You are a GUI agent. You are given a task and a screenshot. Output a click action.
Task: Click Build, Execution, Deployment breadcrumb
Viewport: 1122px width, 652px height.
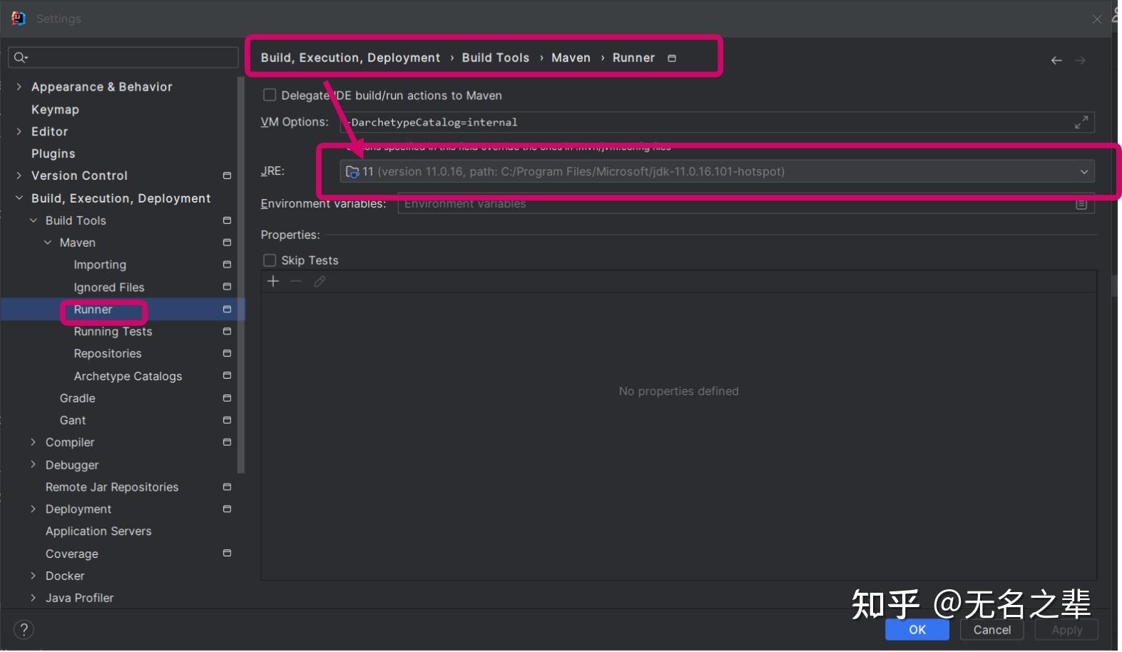[350, 58]
